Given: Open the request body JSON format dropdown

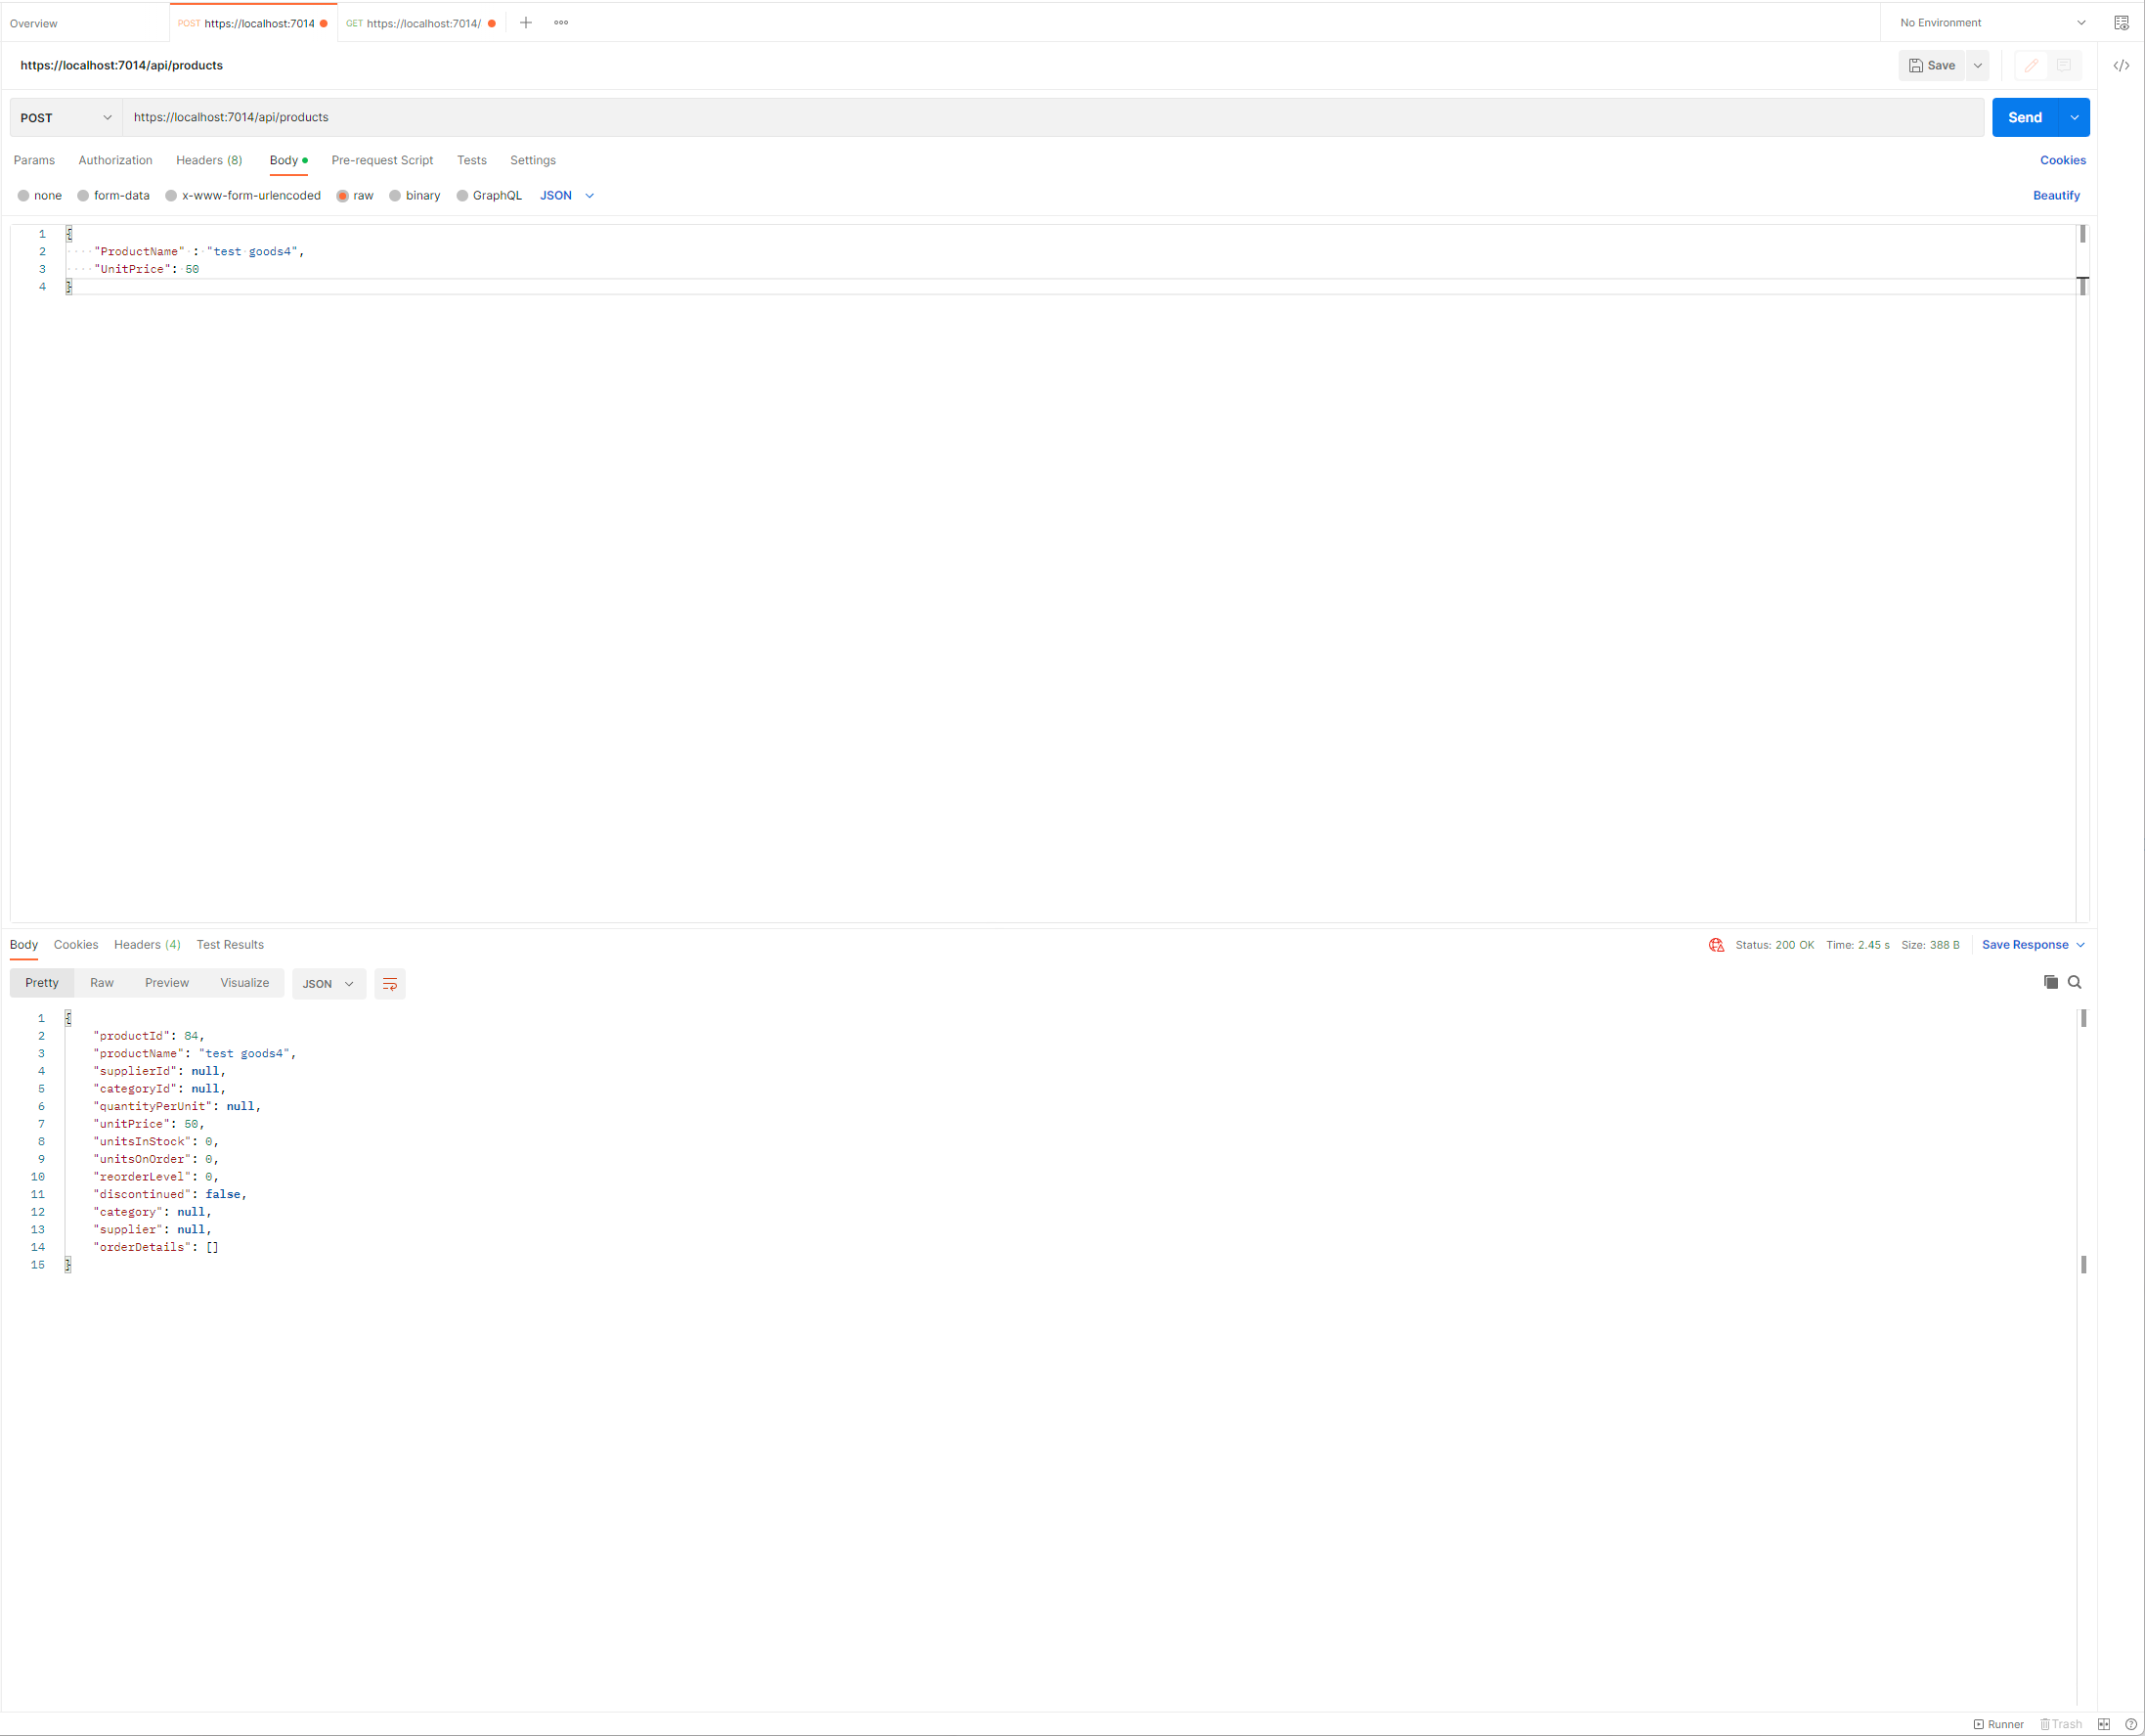Looking at the screenshot, I should tap(567, 196).
